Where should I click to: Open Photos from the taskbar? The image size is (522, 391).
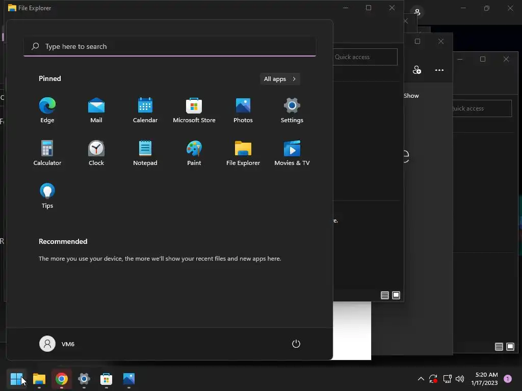coord(129,379)
